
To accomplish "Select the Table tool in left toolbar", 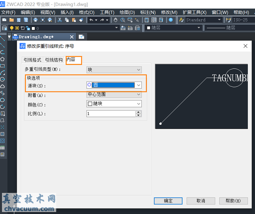I will (x=2, y=148).
